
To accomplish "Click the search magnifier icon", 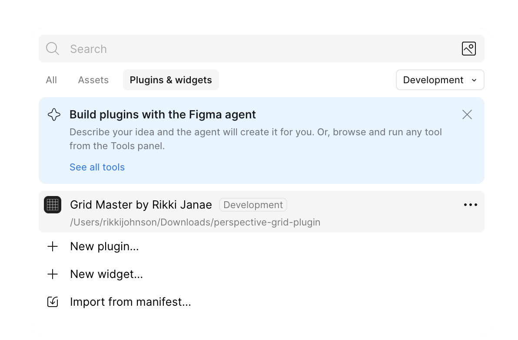I will point(53,49).
